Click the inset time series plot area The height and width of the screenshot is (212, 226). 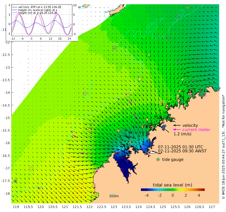click(42, 20)
